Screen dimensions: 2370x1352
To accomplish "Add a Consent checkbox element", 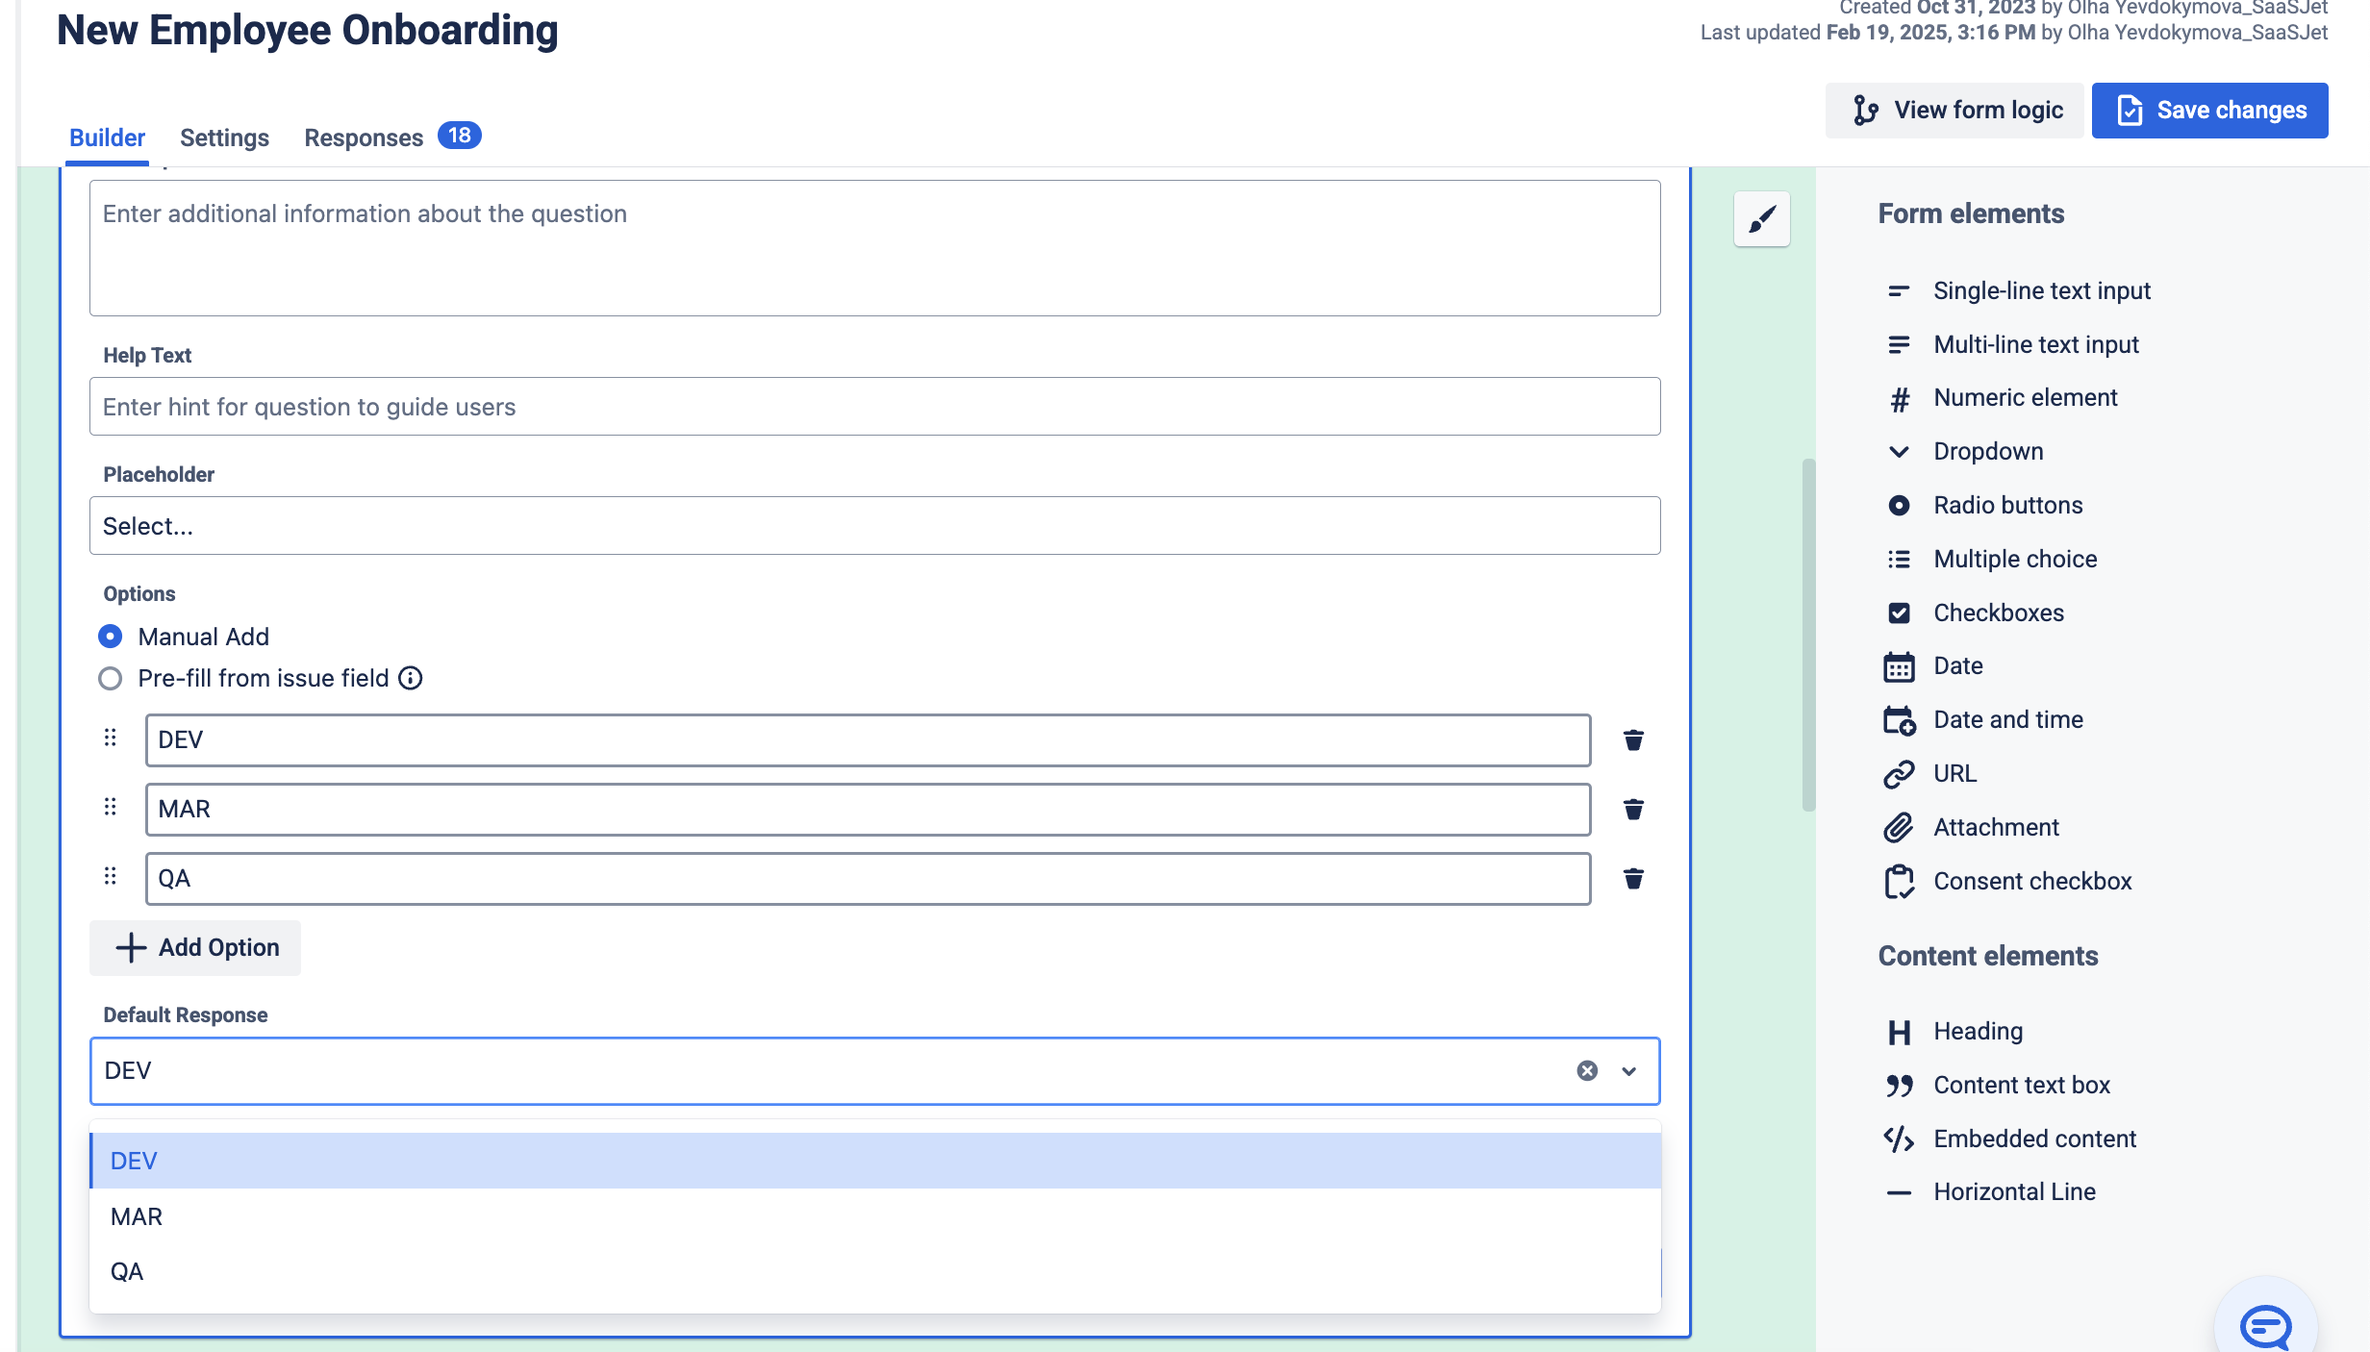I will pyautogui.click(x=2008, y=881).
